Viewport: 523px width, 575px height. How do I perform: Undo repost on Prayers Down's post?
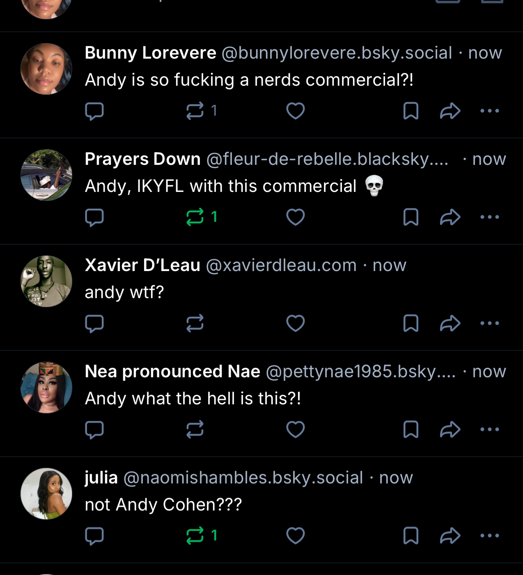(195, 217)
